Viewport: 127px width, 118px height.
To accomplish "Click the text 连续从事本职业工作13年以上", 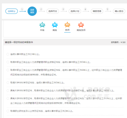I will tap(25, 54).
